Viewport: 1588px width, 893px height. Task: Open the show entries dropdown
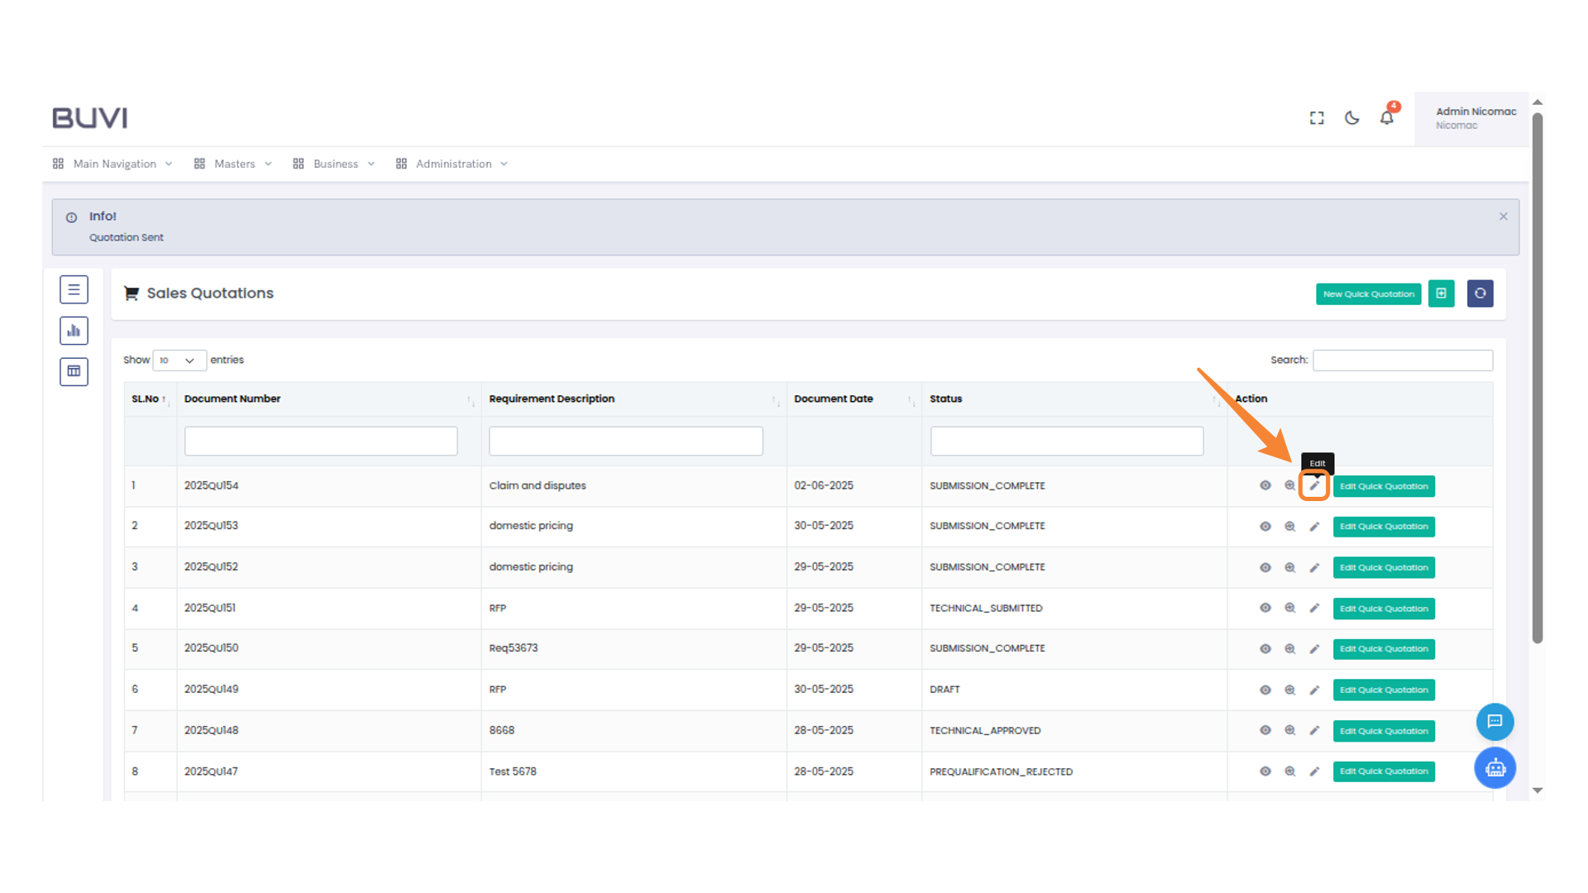tap(179, 361)
